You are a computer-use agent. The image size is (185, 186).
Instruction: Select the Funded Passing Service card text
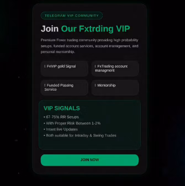coord(59,87)
